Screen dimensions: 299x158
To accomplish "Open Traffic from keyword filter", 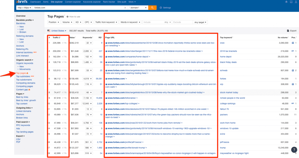I will (x=106, y=22).
